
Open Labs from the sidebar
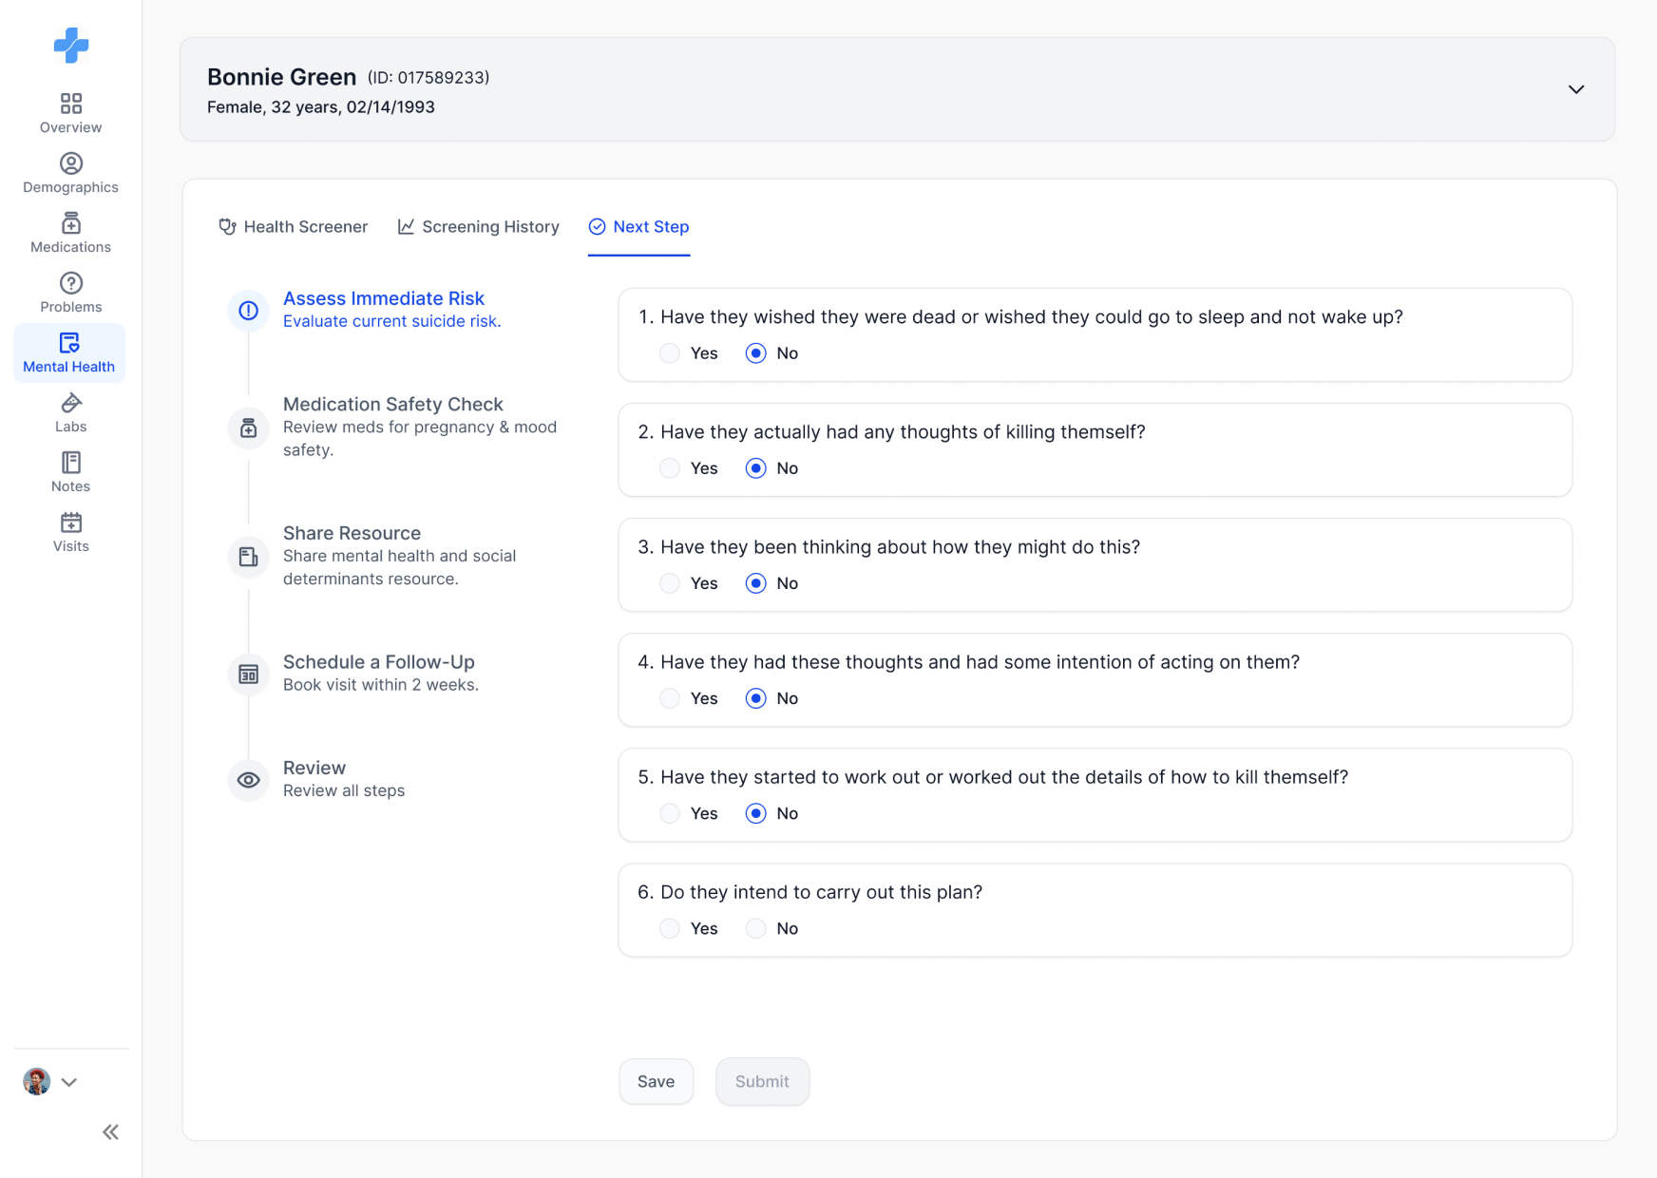coord(70,412)
